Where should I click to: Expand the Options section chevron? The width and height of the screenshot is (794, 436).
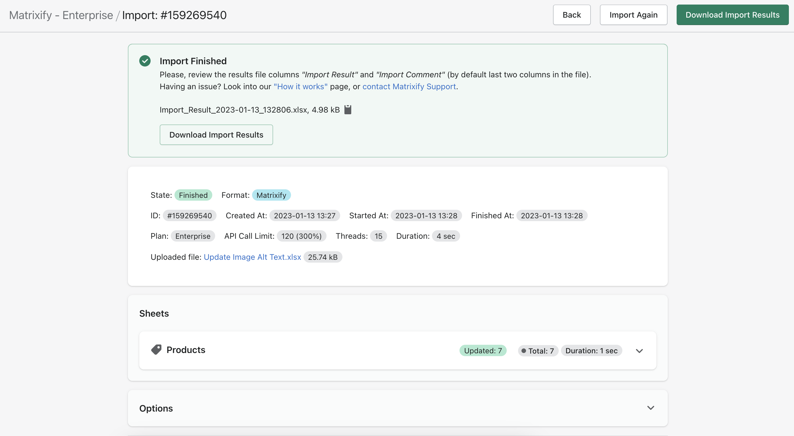(650, 408)
